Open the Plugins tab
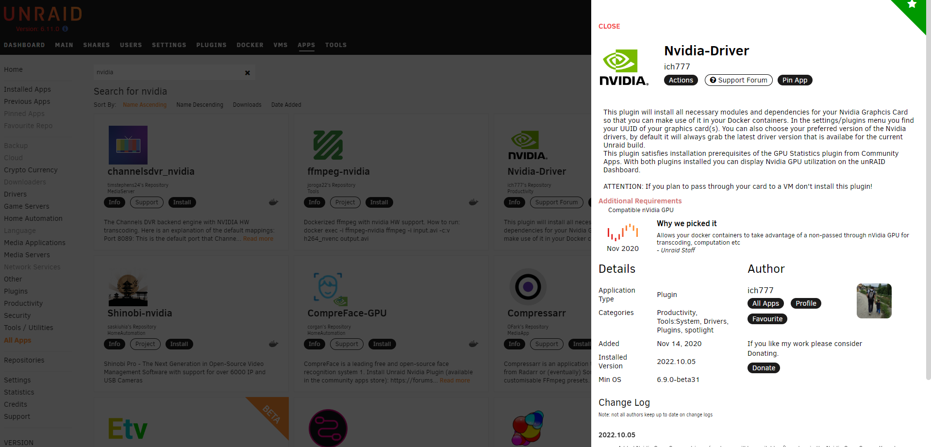Screen dimensions: 931x447 point(211,45)
